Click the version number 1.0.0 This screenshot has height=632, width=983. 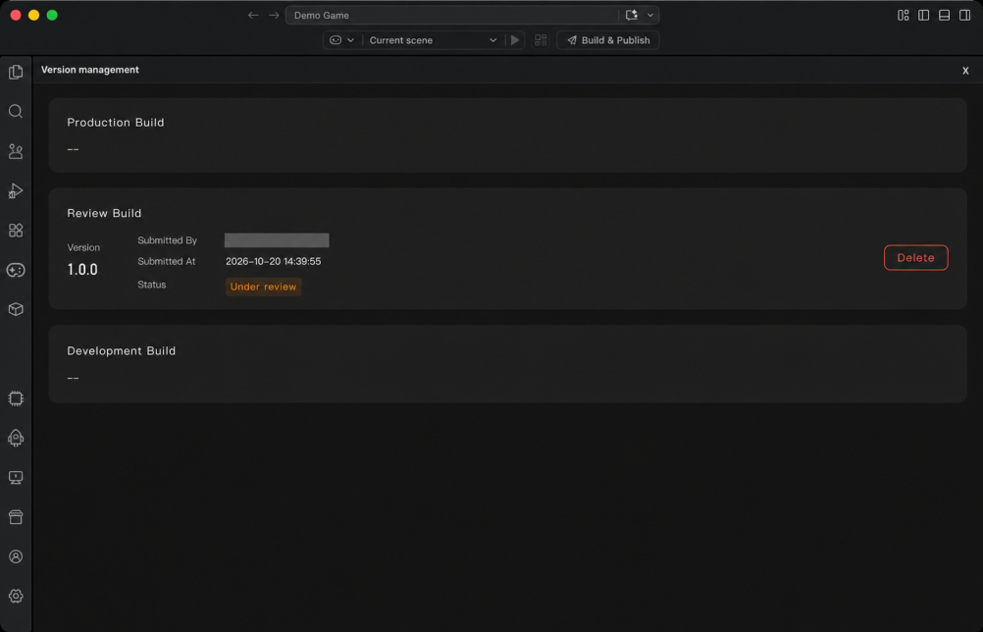82,270
